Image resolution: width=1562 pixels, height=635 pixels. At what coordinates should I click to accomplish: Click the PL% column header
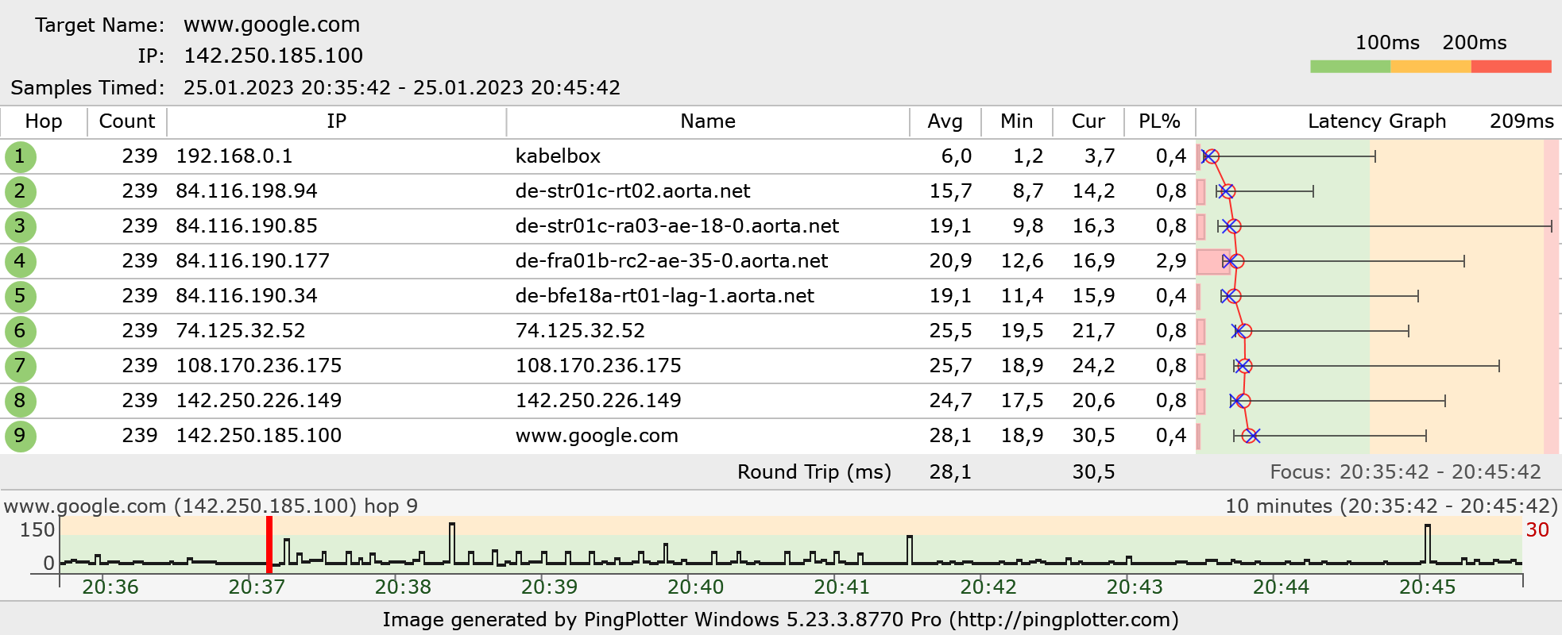click(1160, 121)
